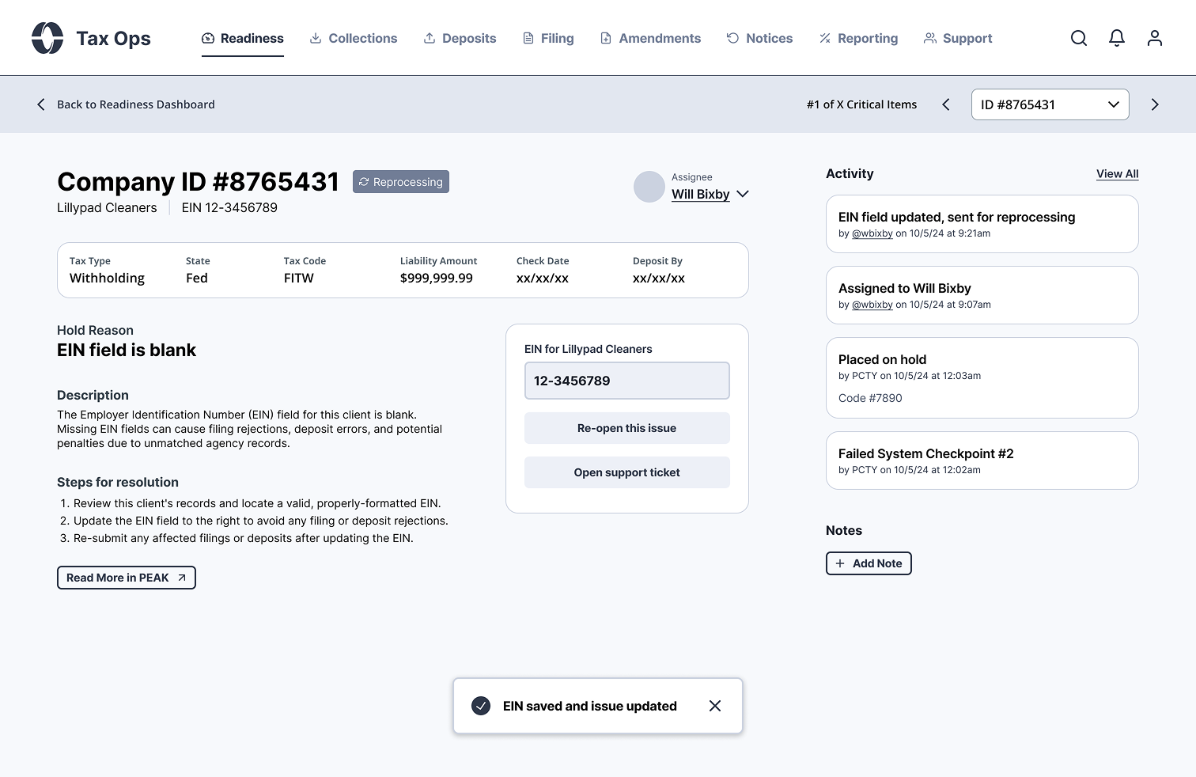Open Read More in PEAK link
Image resolution: width=1196 pixels, height=777 pixels.
coord(126,578)
